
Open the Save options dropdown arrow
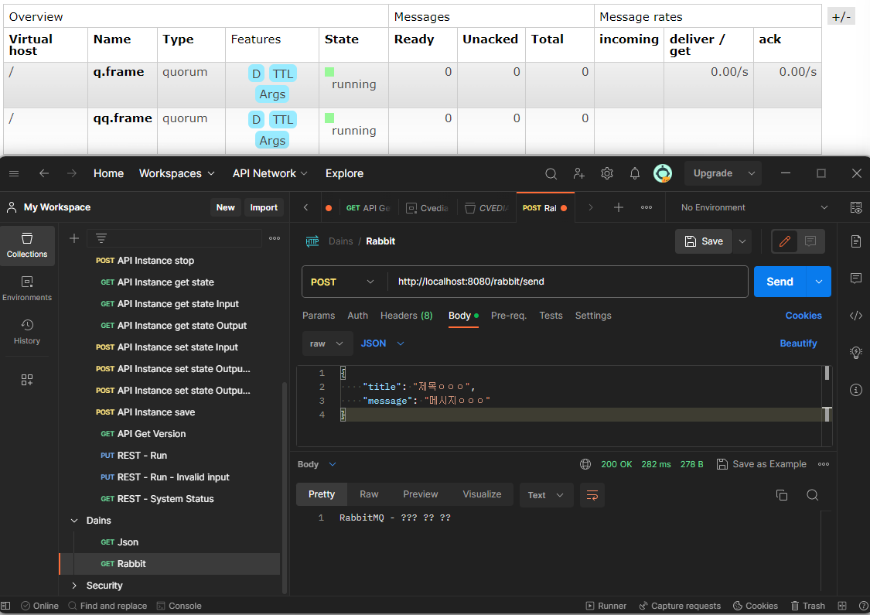click(742, 241)
